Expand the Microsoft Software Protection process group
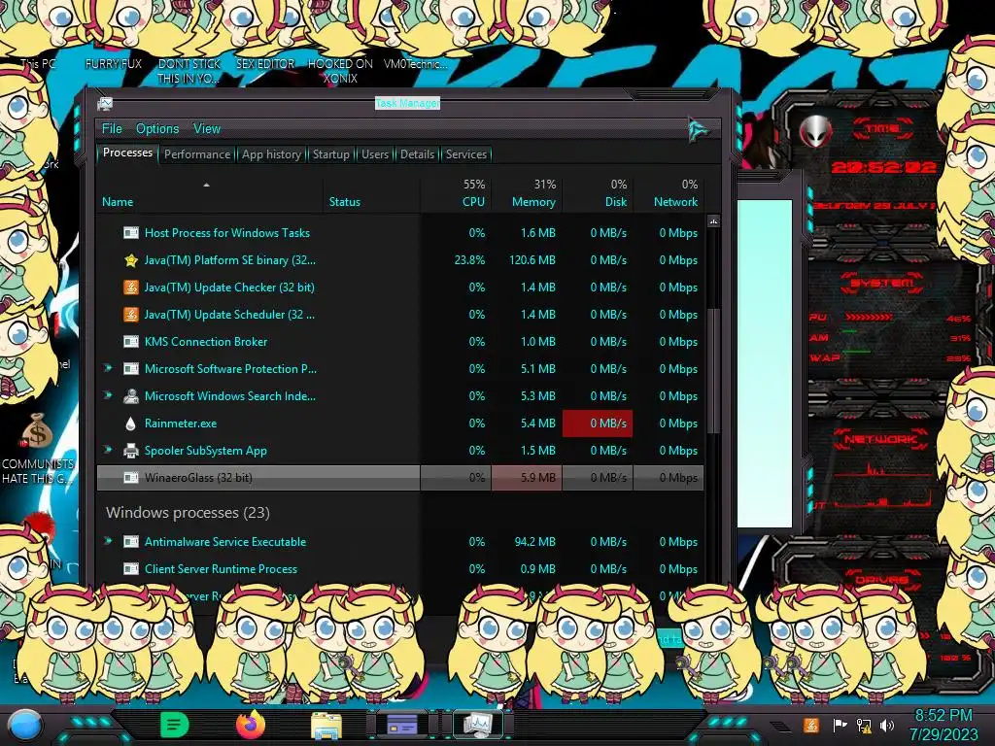The width and height of the screenshot is (995, 746). (108, 368)
